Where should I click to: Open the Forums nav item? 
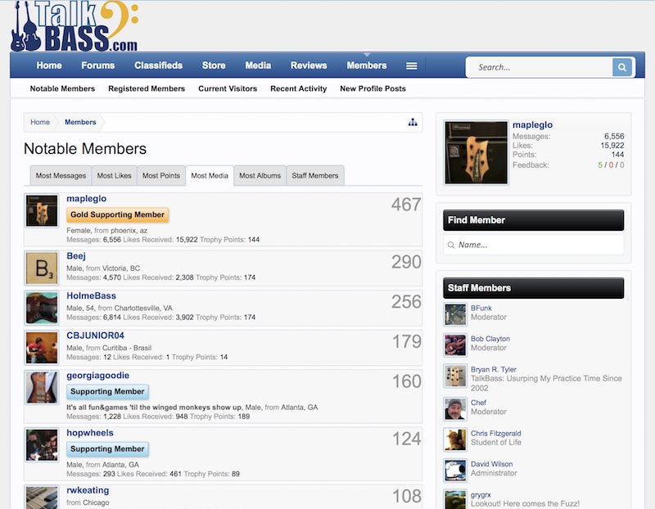pyautogui.click(x=97, y=65)
